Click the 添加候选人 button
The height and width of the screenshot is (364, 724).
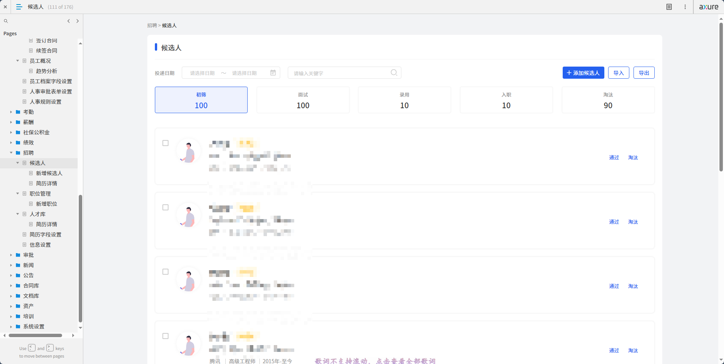583,73
